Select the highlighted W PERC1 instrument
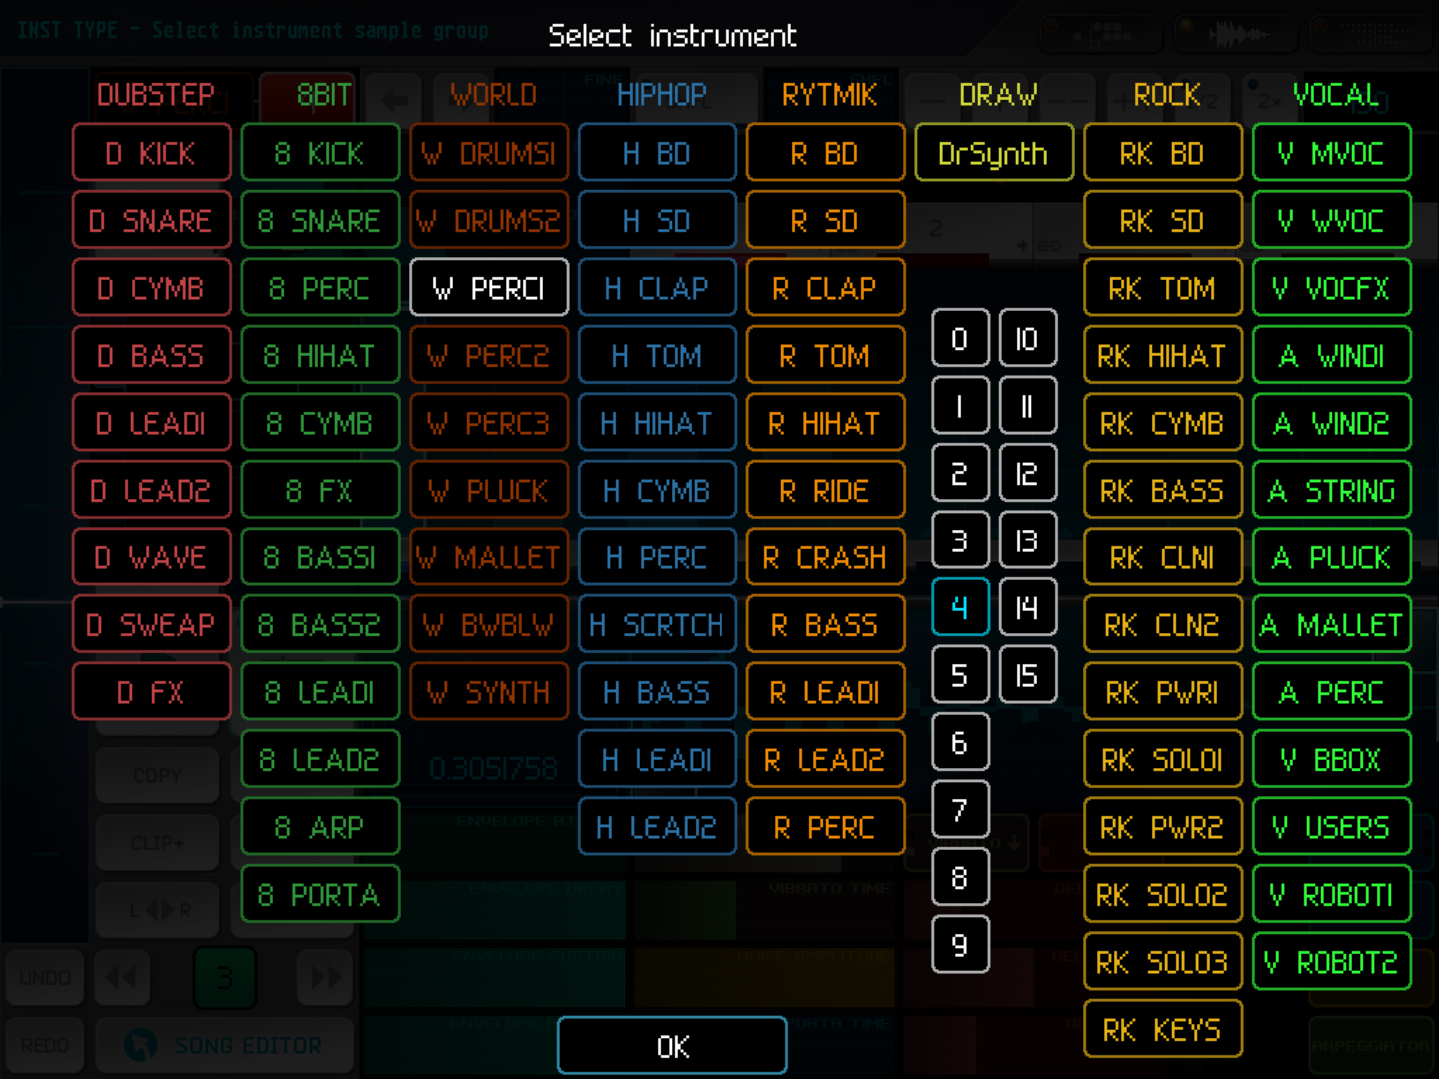The image size is (1439, 1079). (x=489, y=288)
